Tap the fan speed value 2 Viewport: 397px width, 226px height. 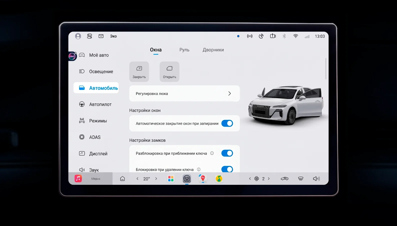(x=263, y=179)
